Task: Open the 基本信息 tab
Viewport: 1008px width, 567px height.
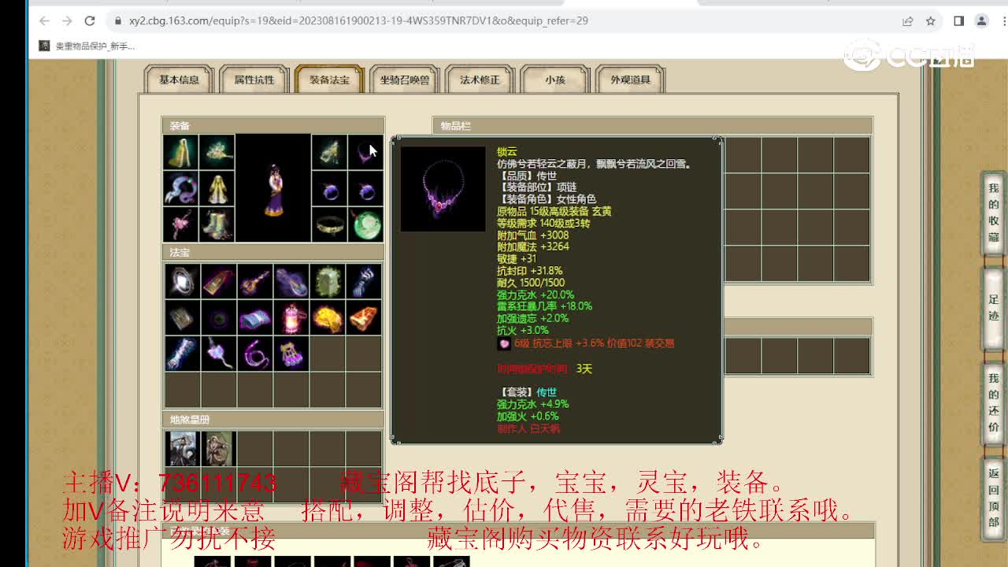Action: (179, 80)
